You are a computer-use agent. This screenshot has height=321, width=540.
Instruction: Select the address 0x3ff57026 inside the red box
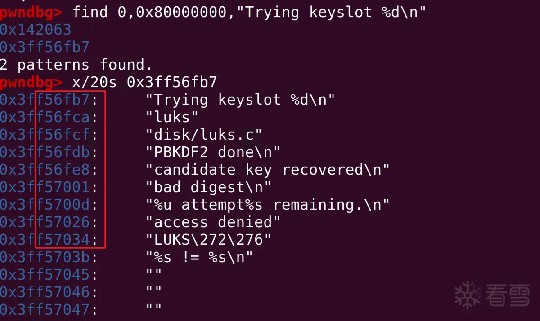45,222
